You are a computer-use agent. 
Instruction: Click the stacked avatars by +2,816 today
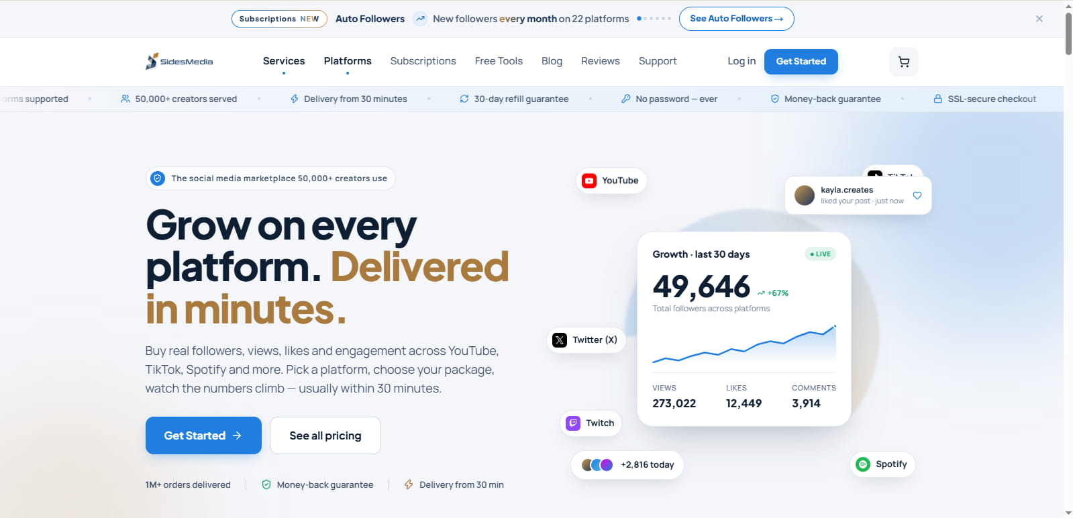pos(597,465)
